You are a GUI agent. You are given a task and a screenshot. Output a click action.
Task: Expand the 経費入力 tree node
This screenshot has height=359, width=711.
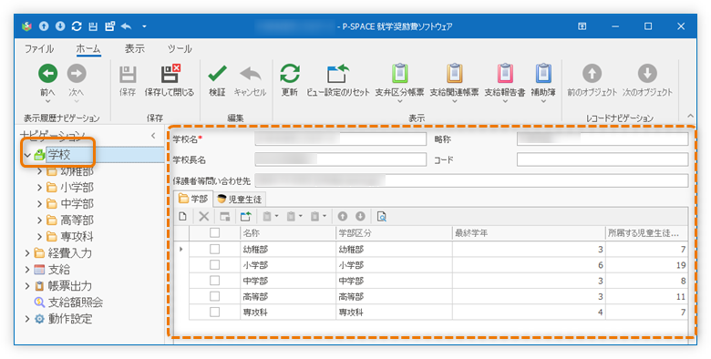coord(27,253)
